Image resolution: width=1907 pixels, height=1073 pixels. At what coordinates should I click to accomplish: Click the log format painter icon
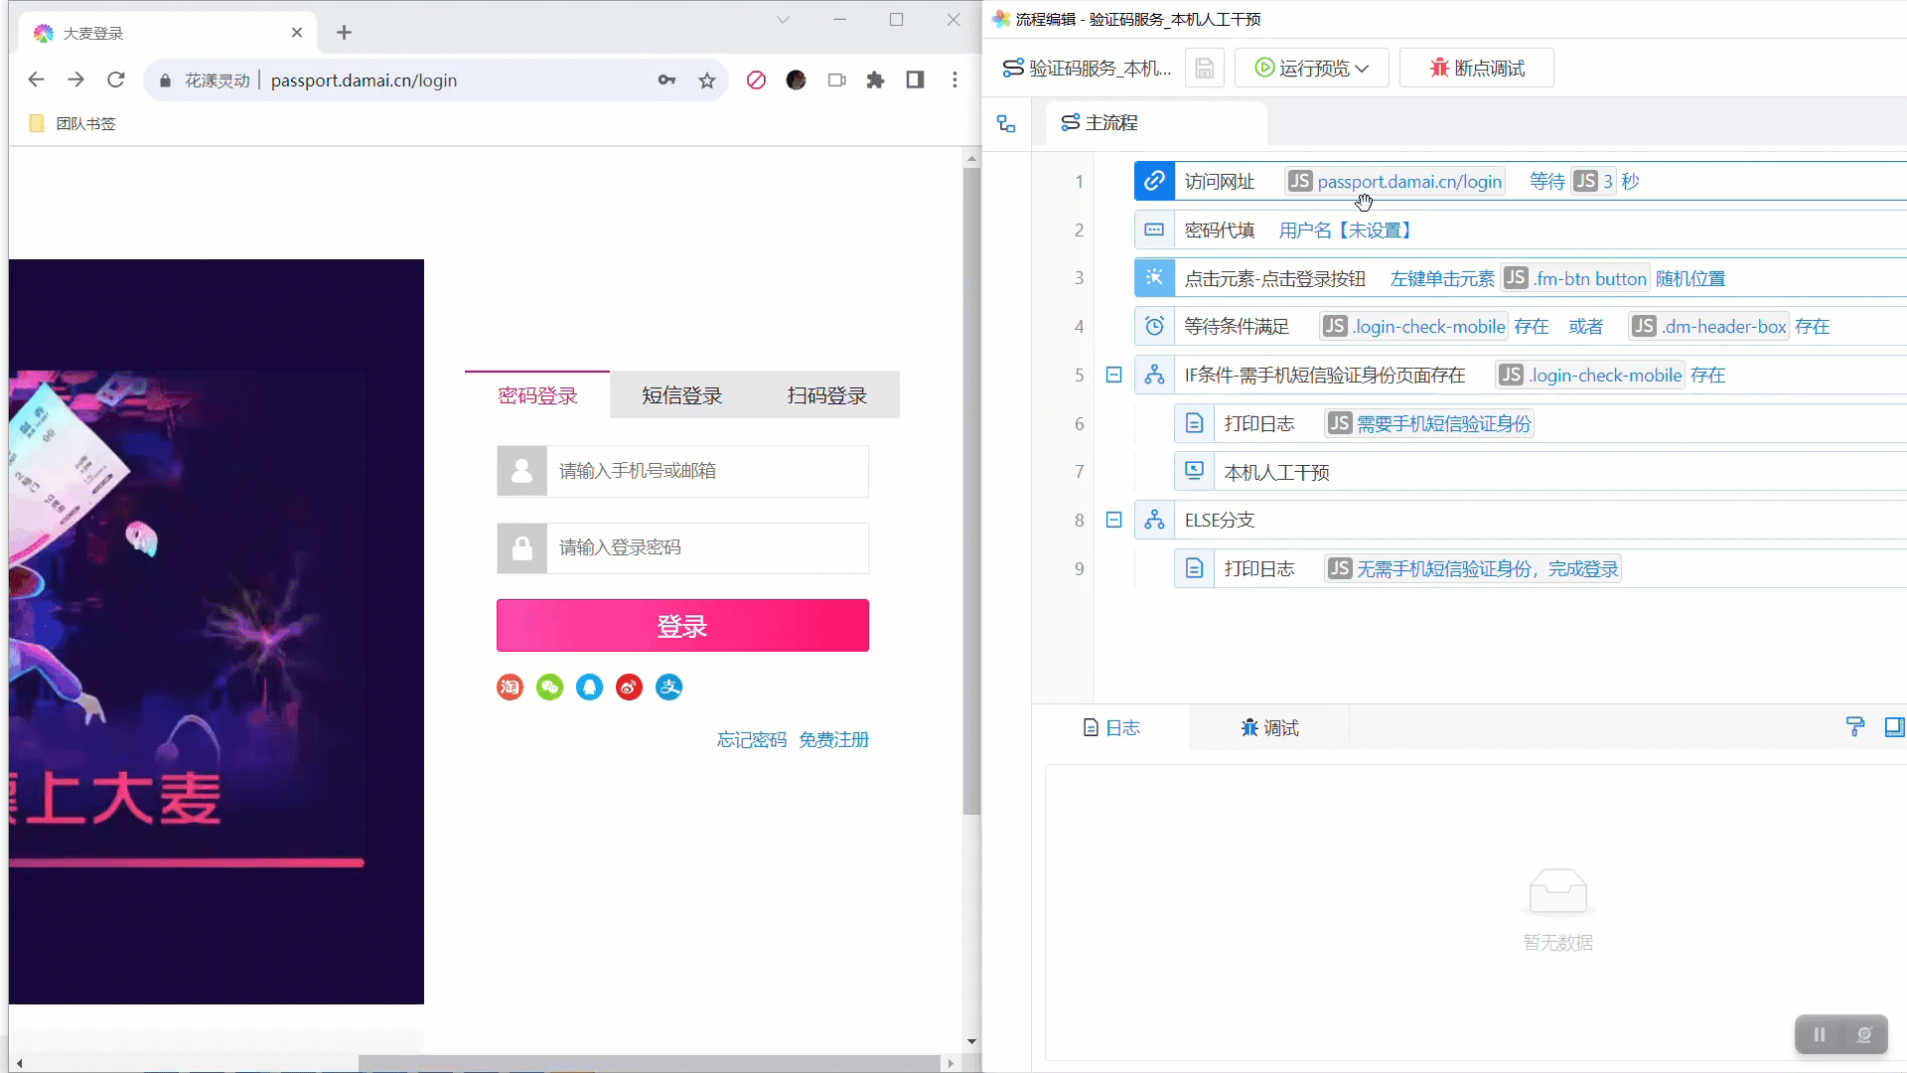[x=1854, y=727]
